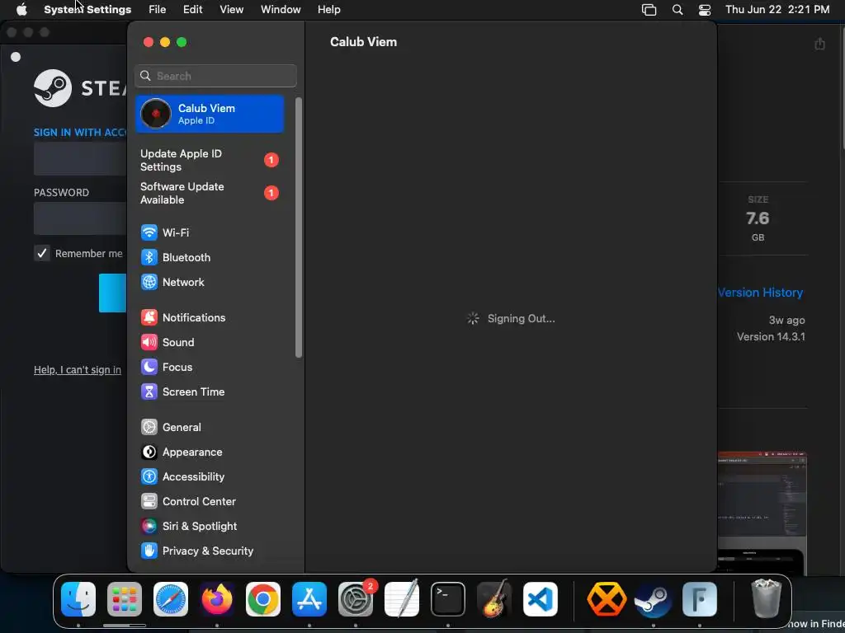The width and height of the screenshot is (845, 633).
Task: Open orange X app in Dock
Action: [x=607, y=599]
